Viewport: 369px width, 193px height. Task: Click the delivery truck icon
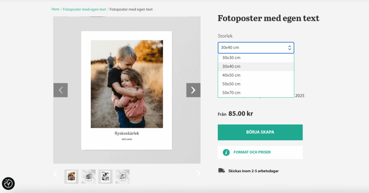[x=222, y=171]
